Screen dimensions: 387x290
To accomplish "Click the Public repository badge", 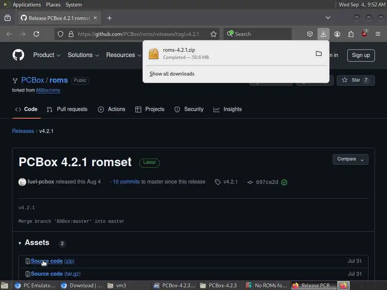I will 80,80.
